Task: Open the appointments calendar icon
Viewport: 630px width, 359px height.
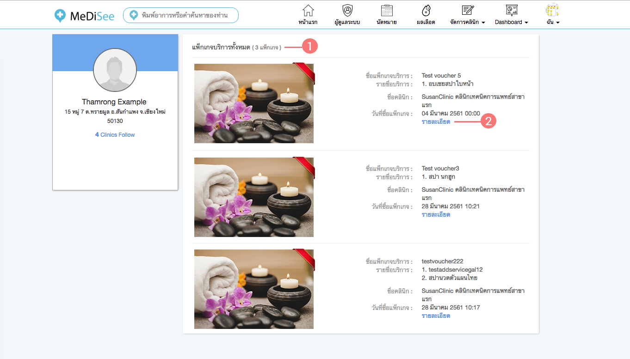Action: click(x=386, y=11)
